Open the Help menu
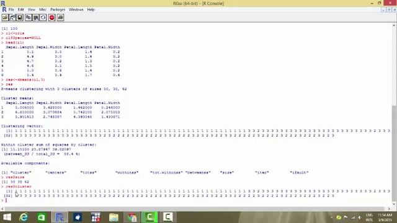Viewport: 397px width, 223px height. click(91, 10)
